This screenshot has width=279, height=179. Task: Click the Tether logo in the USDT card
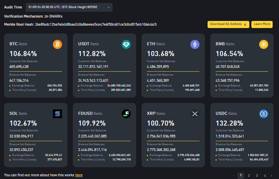tap(126, 44)
